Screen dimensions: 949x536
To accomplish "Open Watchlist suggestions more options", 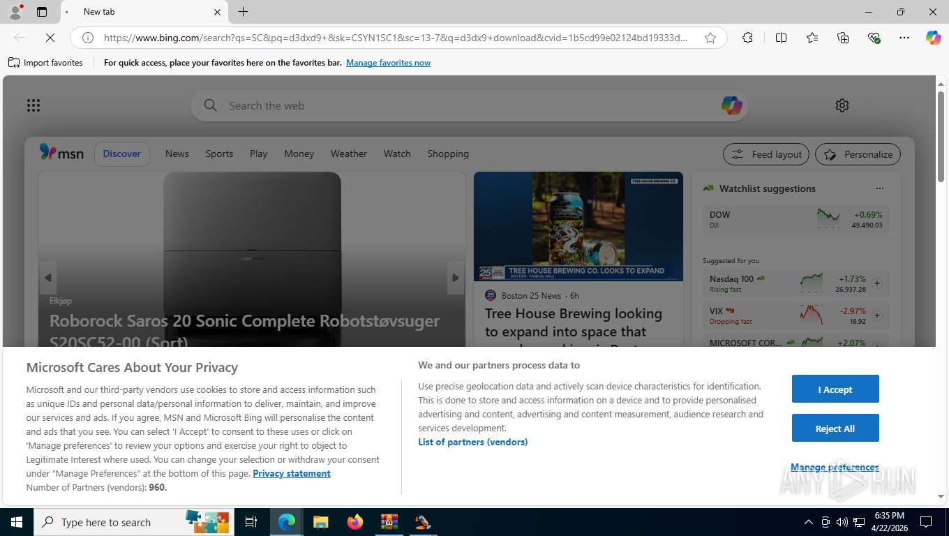I will (x=879, y=188).
